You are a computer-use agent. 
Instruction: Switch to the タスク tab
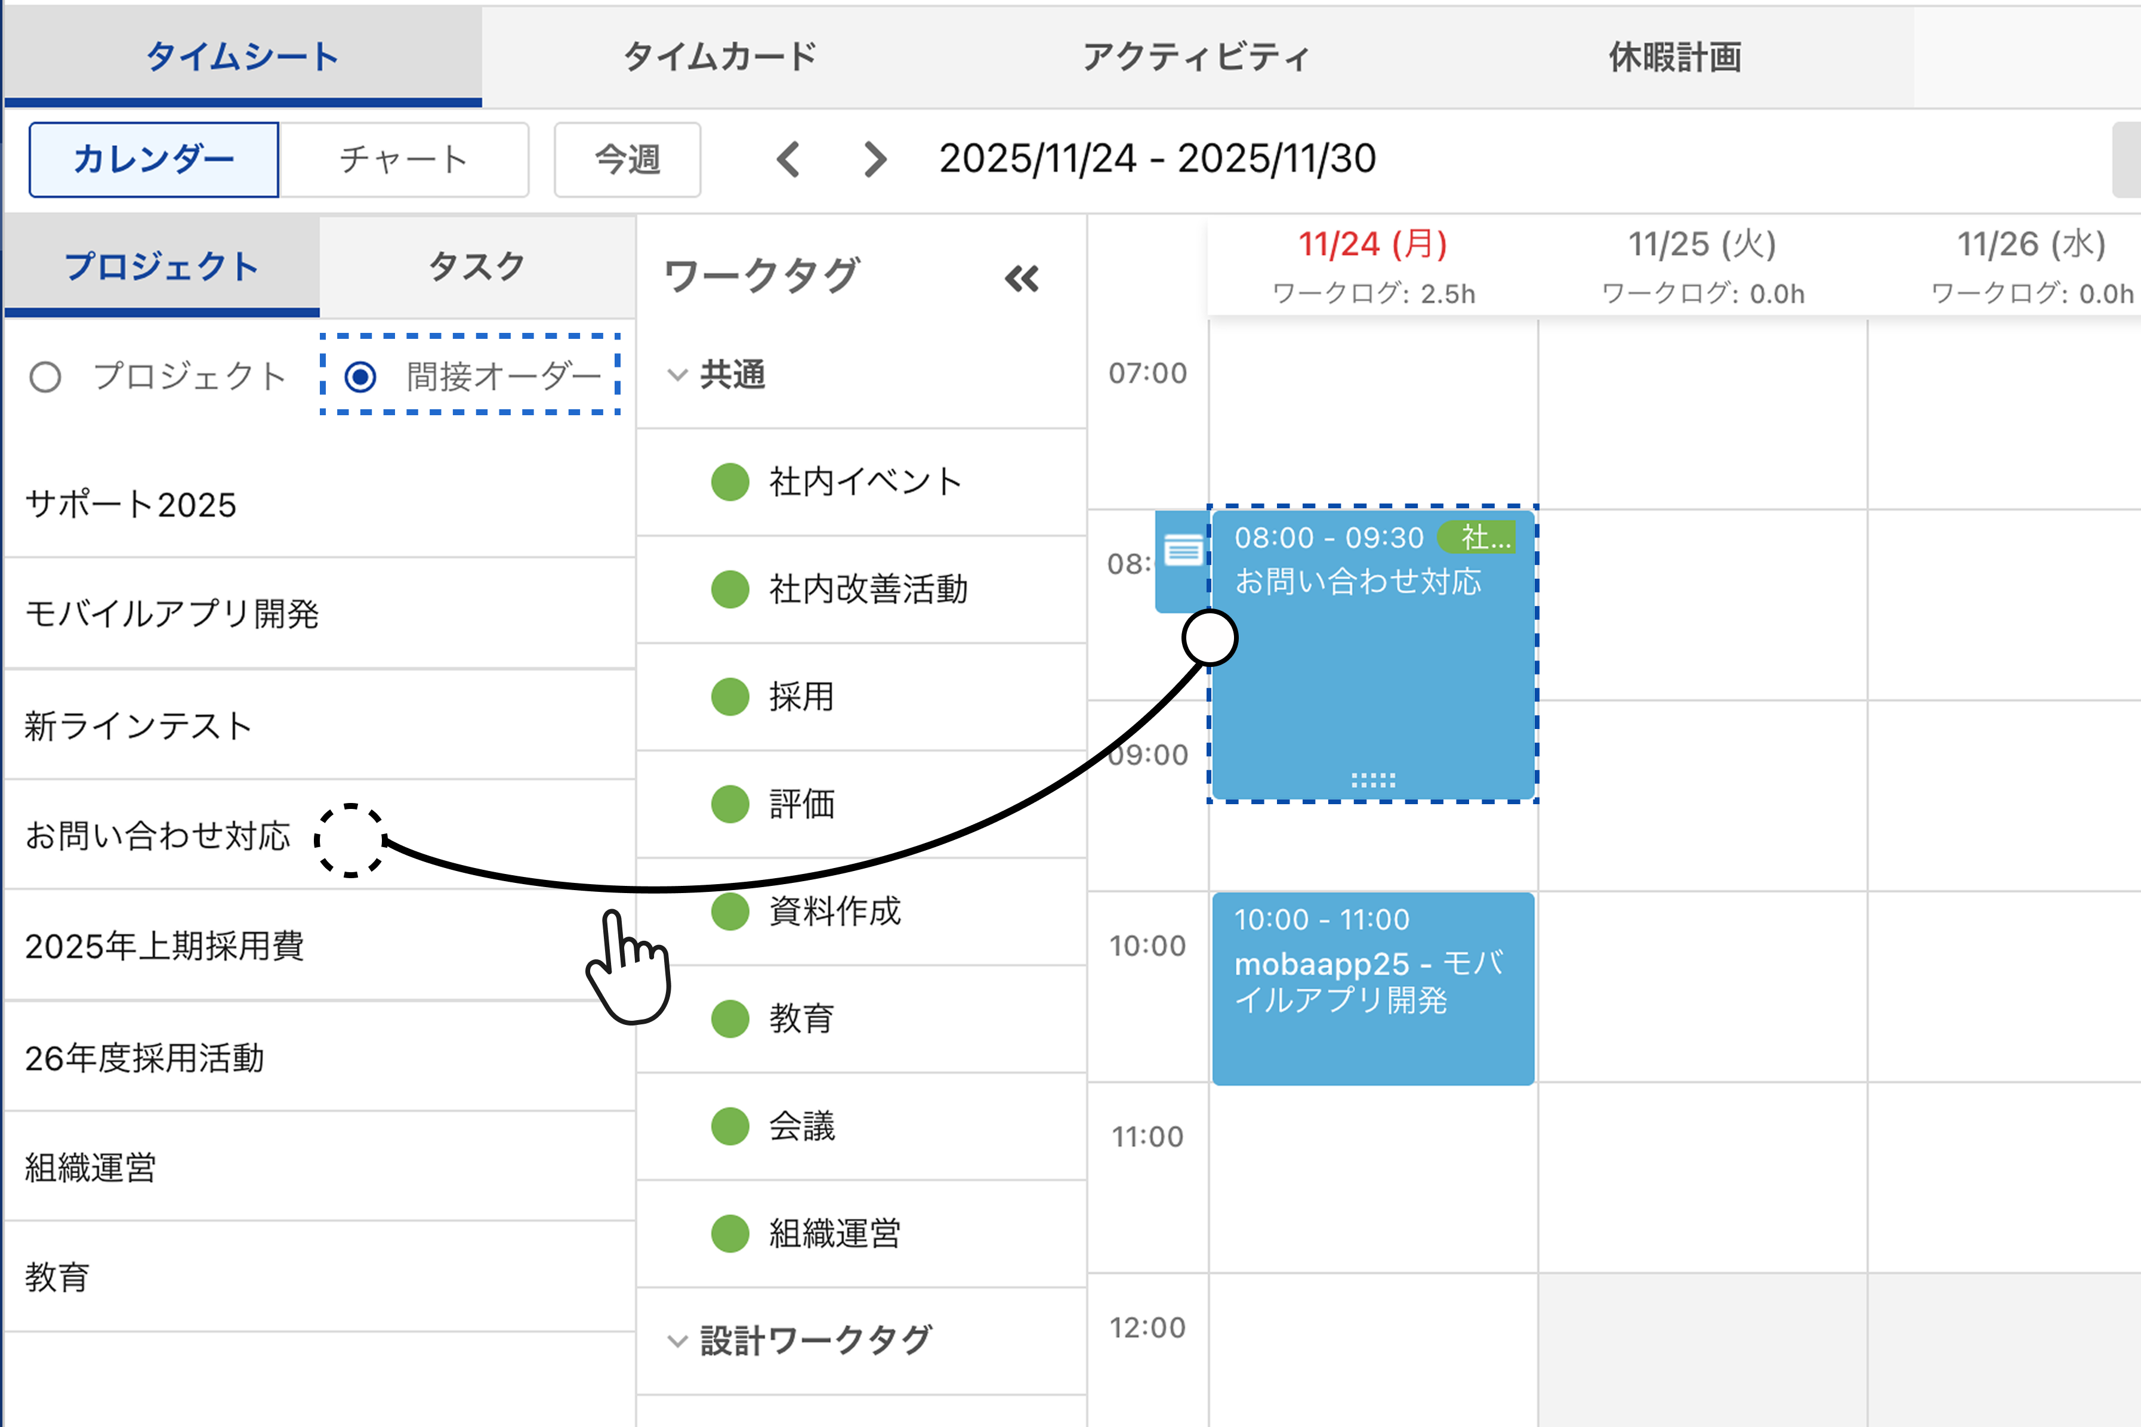476,267
